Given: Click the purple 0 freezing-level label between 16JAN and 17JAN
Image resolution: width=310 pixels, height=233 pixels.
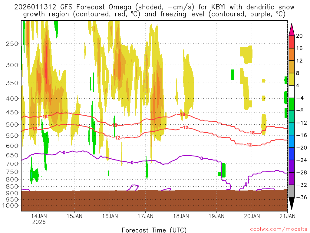Looking at the screenshot, I should click(x=132, y=163).
